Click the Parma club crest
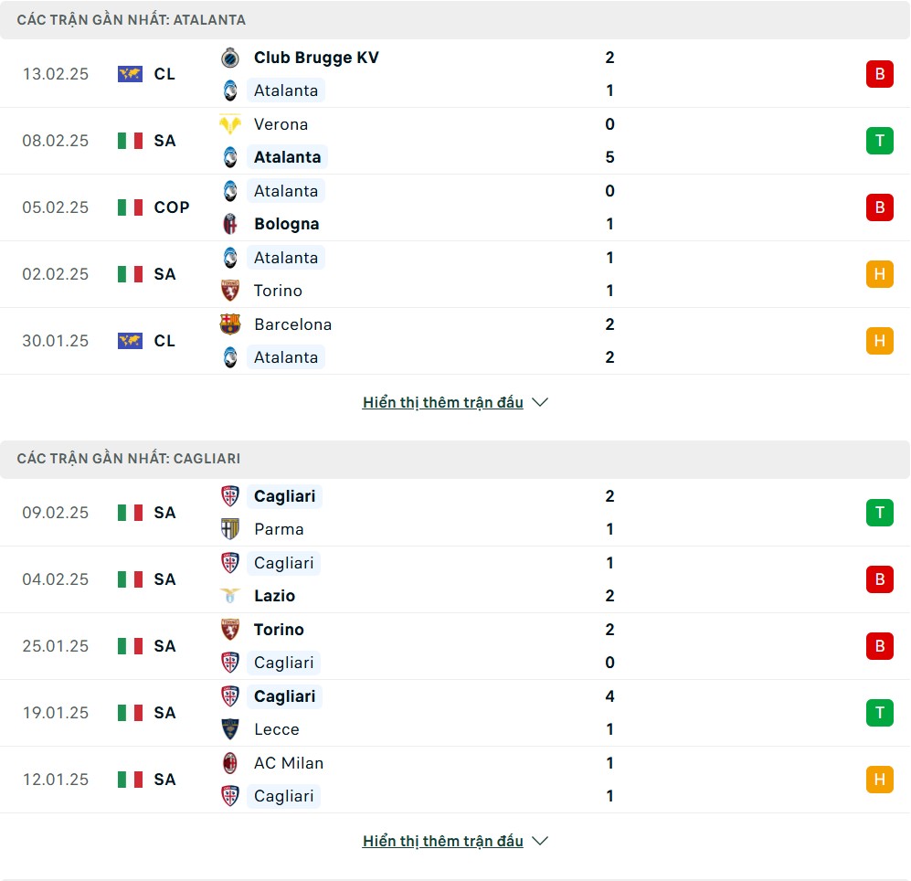The width and height of the screenshot is (911, 881). click(x=230, y=529)
